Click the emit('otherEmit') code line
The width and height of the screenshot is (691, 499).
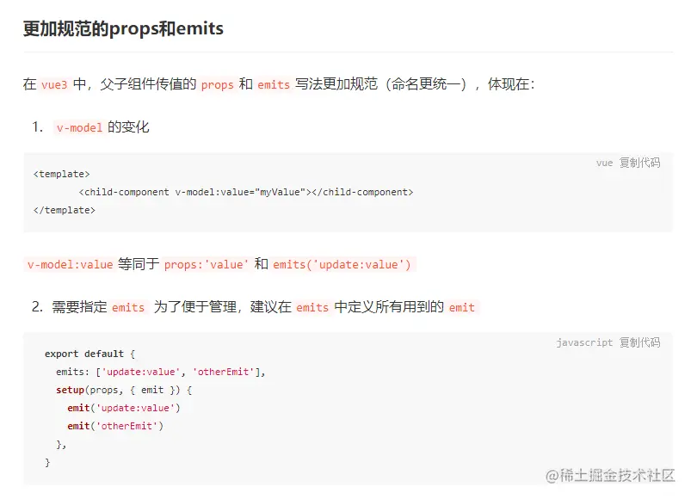[x=115, y=426]
